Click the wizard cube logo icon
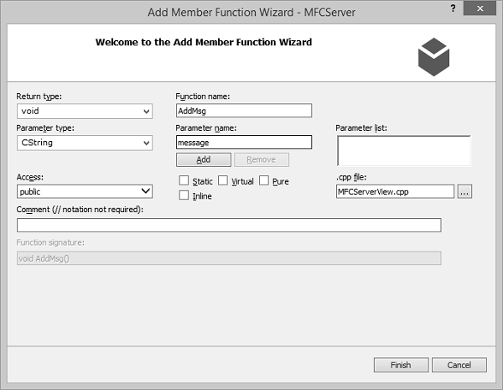This screenshot has width=503, height=390. pos(433,55)
